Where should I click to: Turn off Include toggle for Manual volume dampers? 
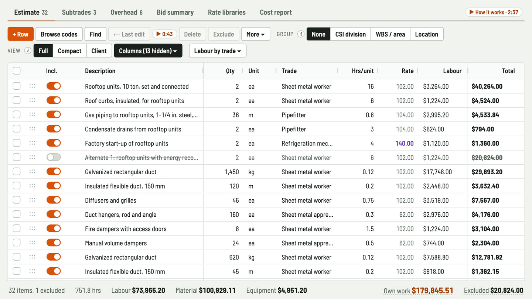click(54, 243)
